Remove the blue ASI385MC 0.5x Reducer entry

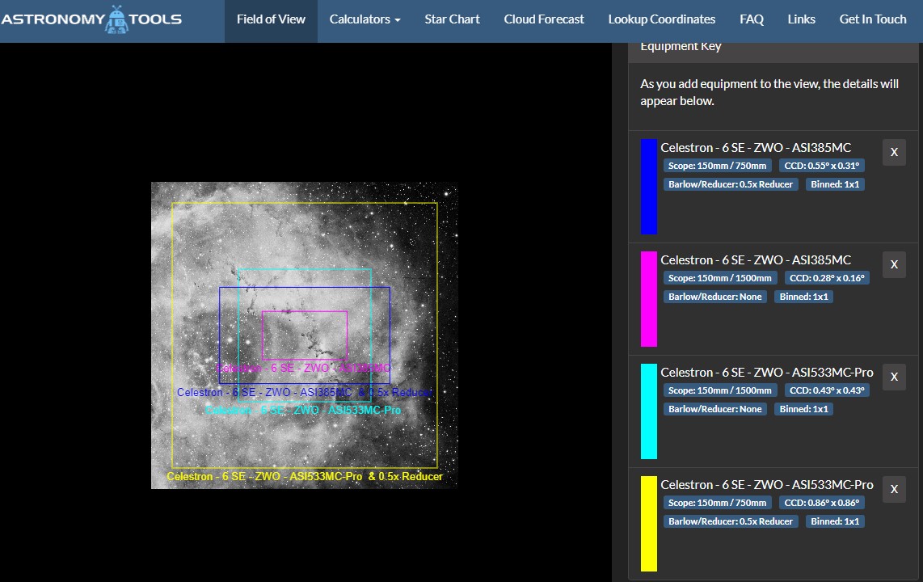pos(894,153)
